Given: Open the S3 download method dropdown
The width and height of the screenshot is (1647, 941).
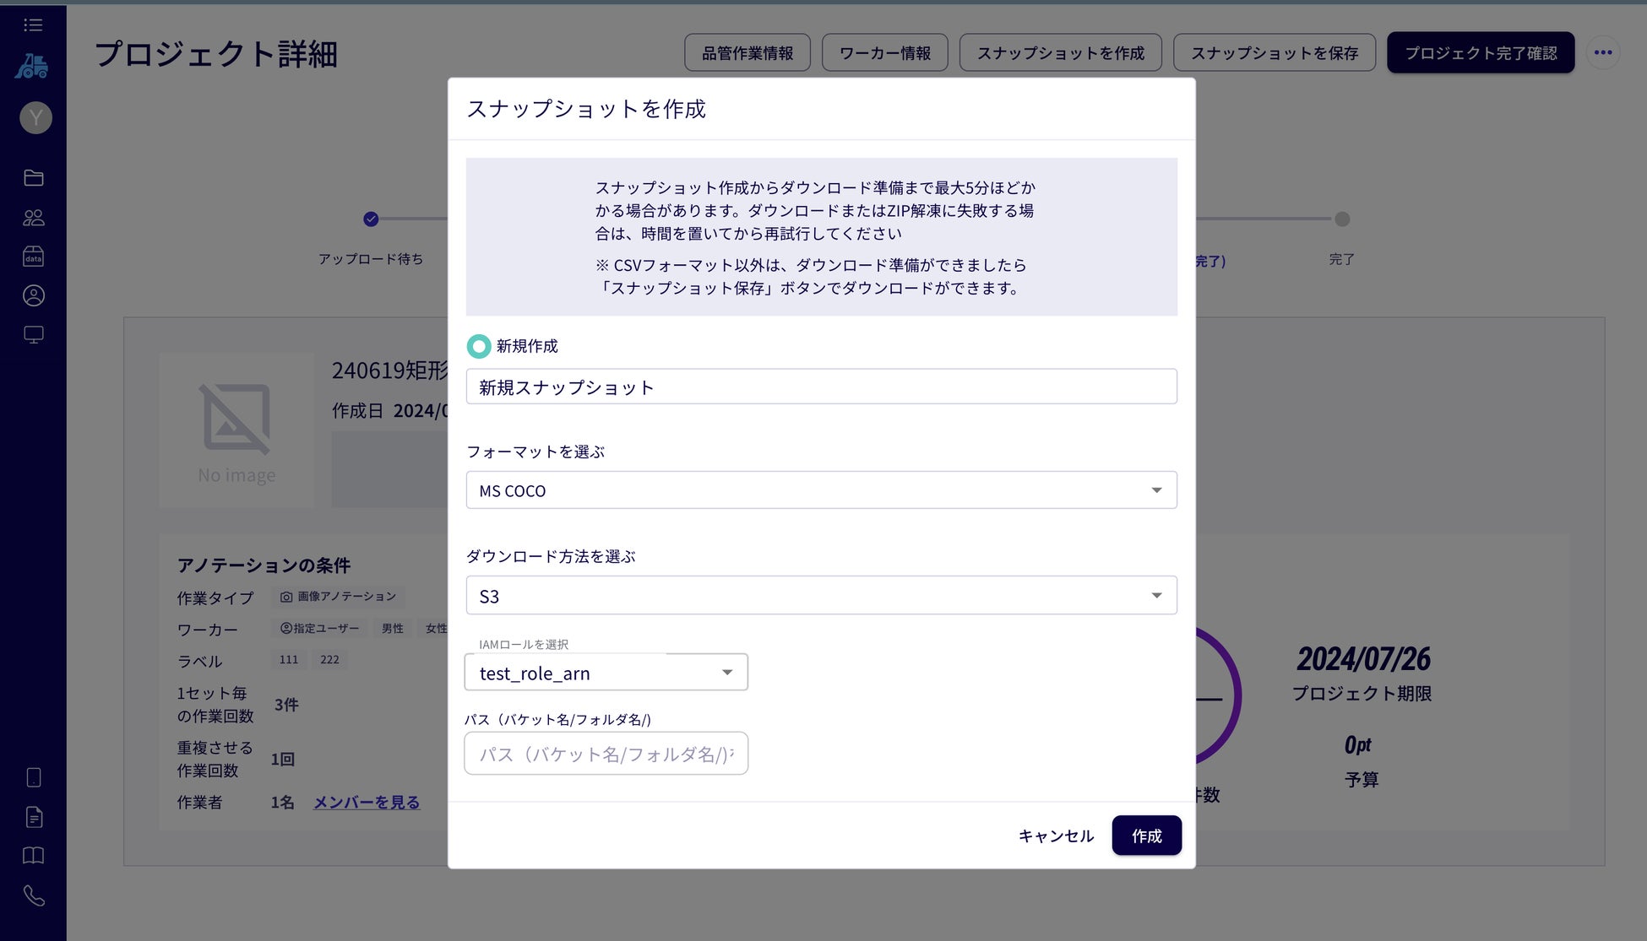Looking at the screenshot, I should (x=821, y=596).
